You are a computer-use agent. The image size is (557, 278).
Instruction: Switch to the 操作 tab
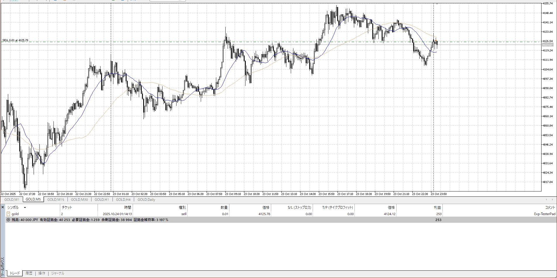click(42, 273)
